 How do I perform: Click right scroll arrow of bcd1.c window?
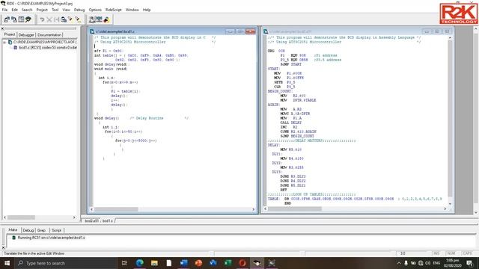[x=253, y=209]
